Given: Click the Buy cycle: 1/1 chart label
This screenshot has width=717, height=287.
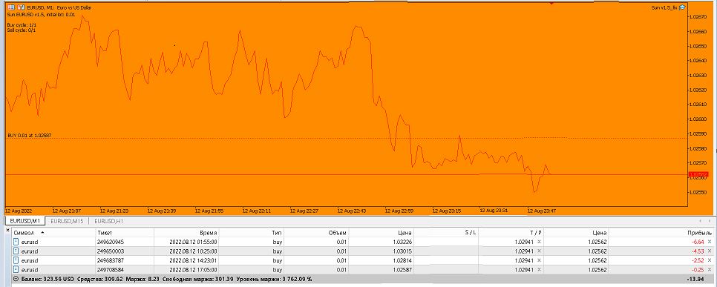Looking at the screenshot, I should (22, 24).
